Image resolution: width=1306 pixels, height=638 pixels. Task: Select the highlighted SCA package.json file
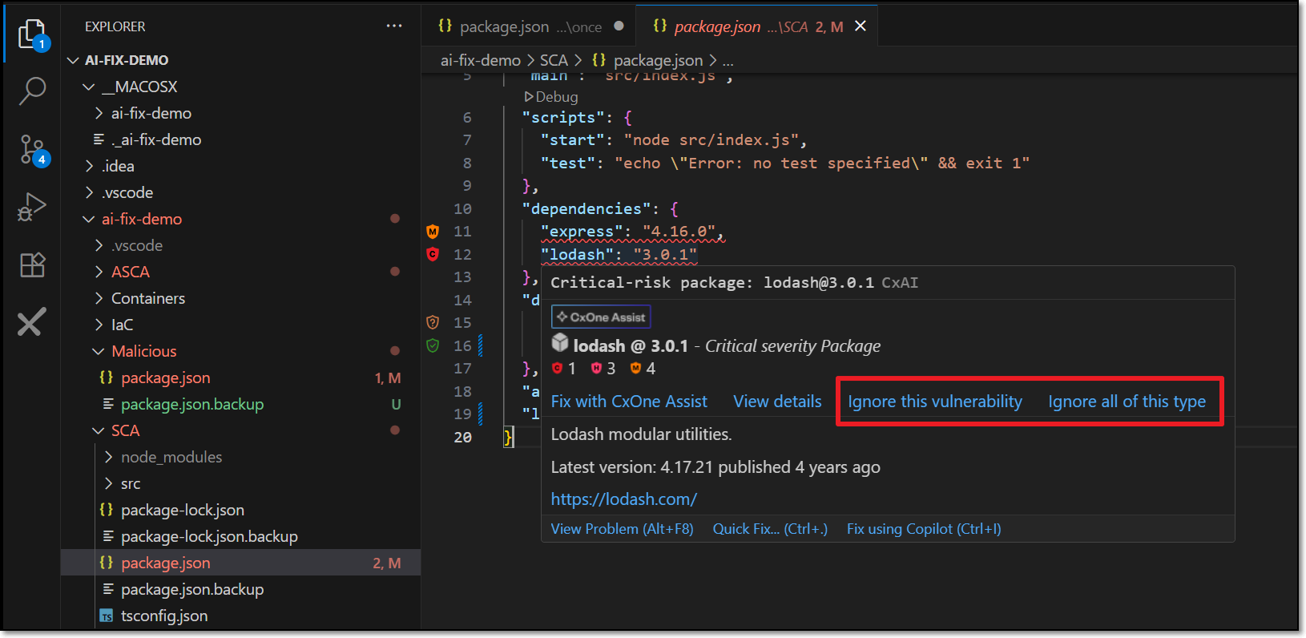tap(240, 563)
